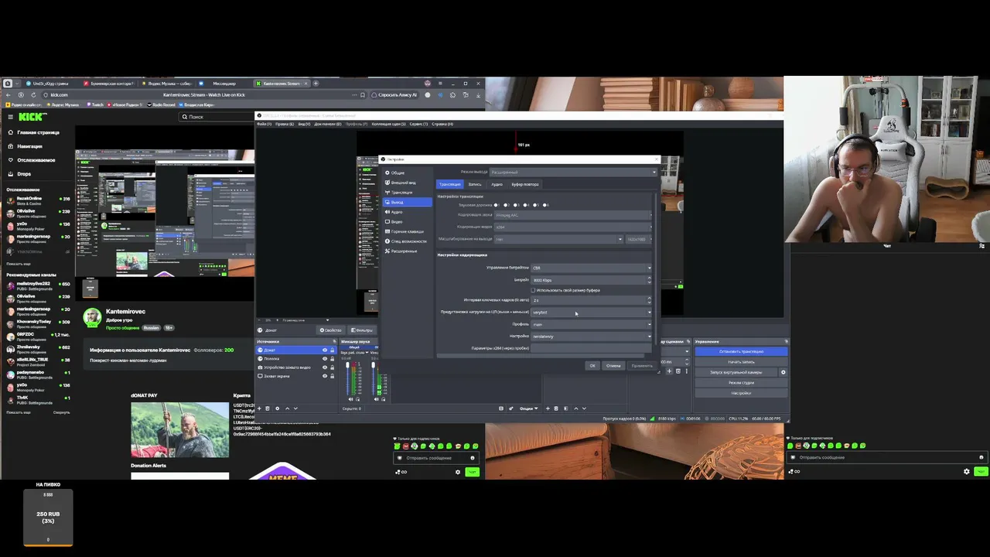The image size is (990, 557).
Task: Open the Кодировщик видео dropdown
Action: pyautogui.click(x=573, y=227)
